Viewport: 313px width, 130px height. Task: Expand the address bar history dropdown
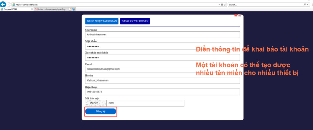point(219,5)
